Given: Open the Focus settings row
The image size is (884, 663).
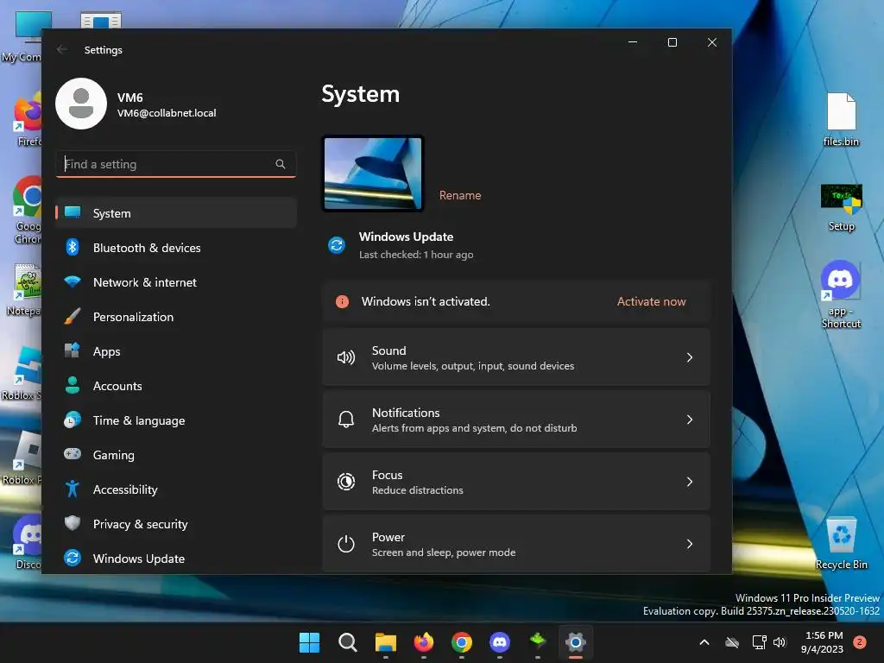Looking at the screenshot, I should coord(516,482).
